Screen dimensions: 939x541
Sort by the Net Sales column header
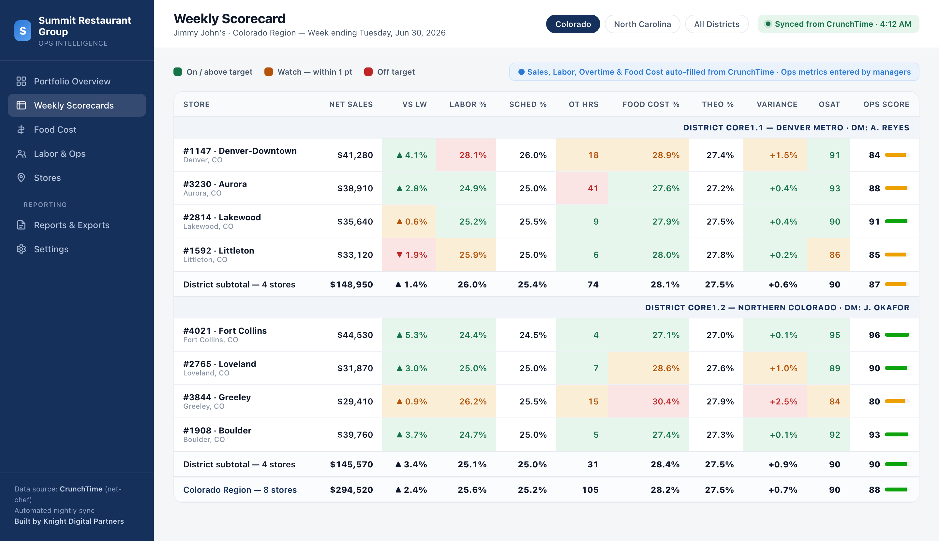tap(351, 104)
